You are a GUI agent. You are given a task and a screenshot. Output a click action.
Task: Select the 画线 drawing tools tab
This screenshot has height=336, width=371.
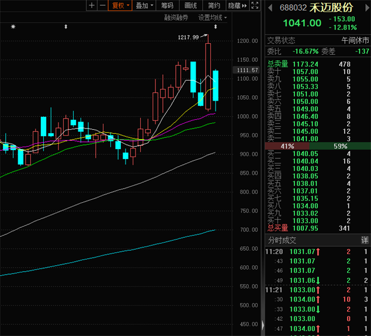tap(190, 5)
